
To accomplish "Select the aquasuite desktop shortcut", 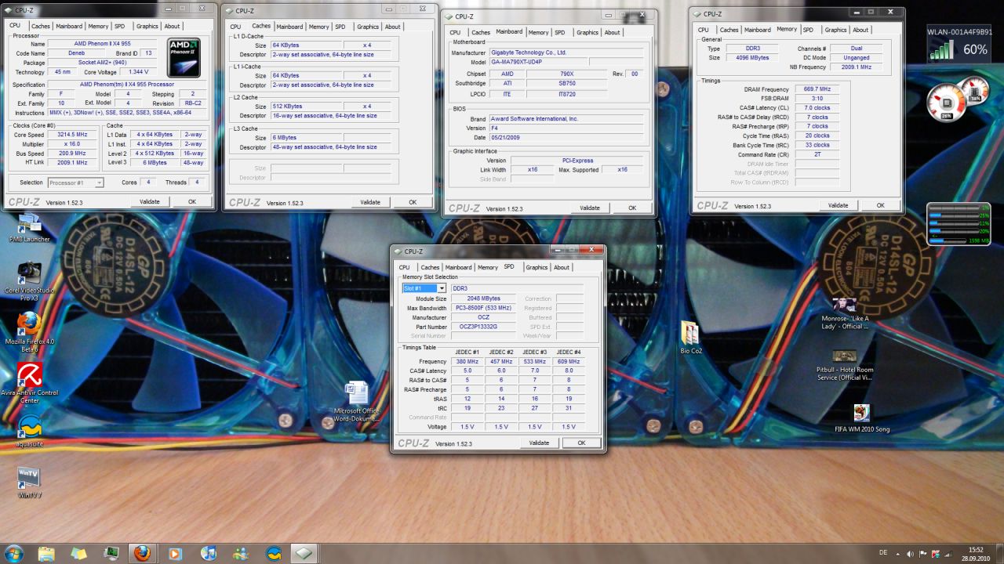I will coord(29,430).
